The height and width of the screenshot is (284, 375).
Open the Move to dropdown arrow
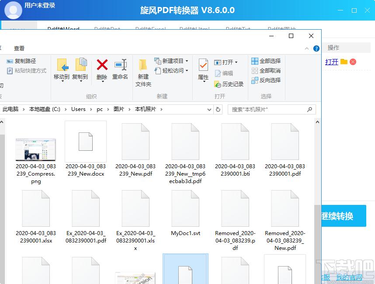(62, 81)
